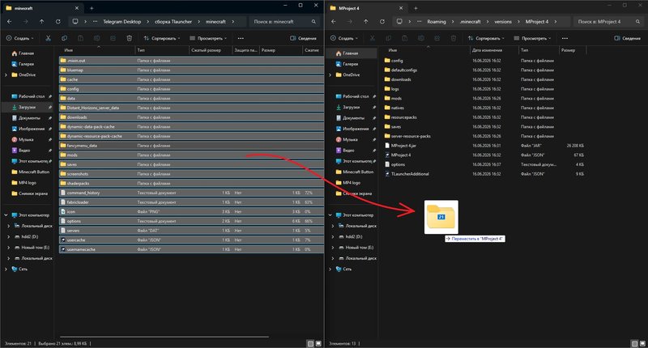
Task: Refresh the MProject 4 window view
Action: point(382,22)
